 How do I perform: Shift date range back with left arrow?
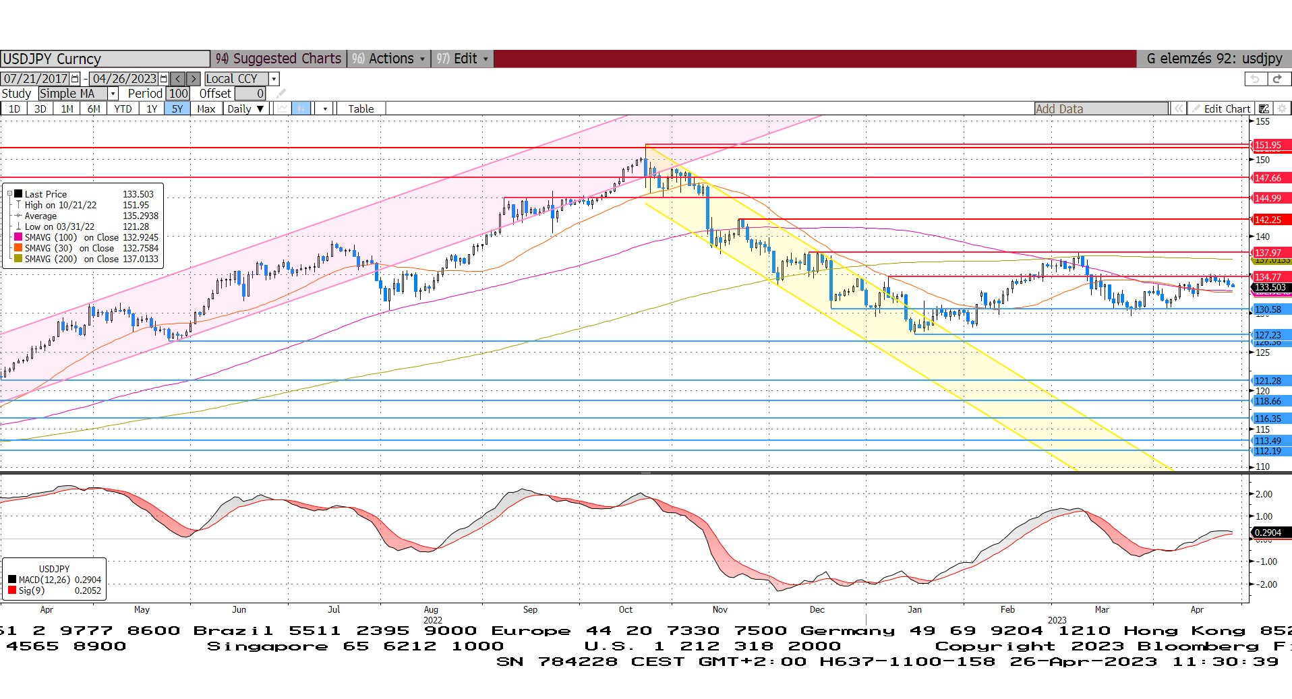pos(178,79)
